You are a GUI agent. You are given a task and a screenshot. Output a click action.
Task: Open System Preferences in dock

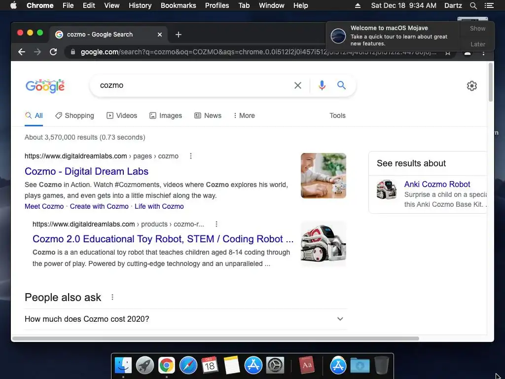[275, 366]
